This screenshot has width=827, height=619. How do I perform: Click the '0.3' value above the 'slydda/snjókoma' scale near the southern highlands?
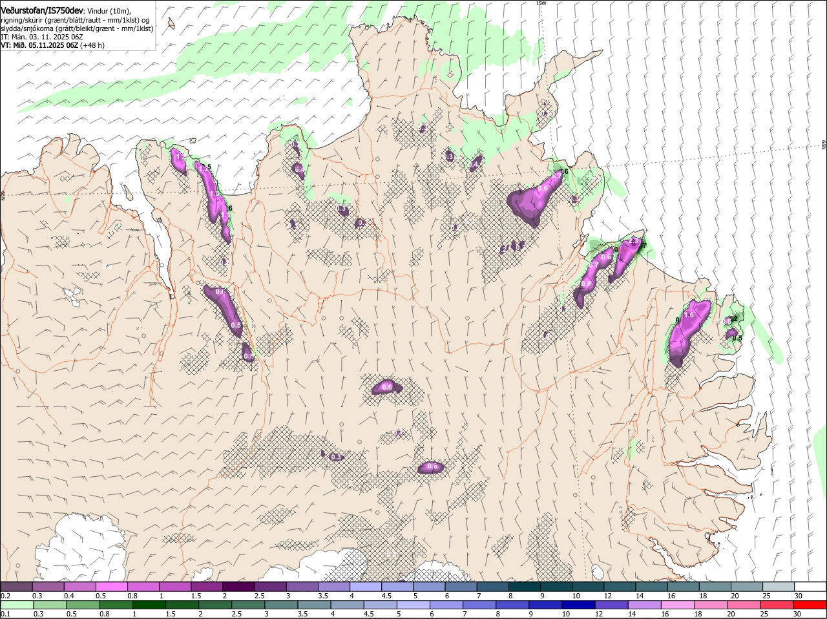click(335, 457)
